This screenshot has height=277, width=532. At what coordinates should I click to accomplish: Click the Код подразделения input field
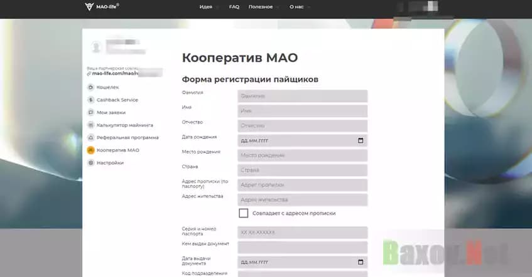click(303, 274)
